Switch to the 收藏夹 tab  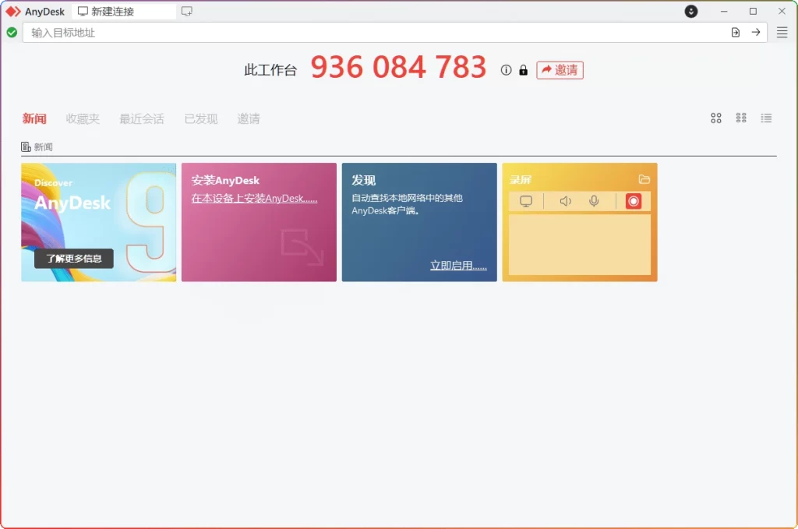click(83, 118)
